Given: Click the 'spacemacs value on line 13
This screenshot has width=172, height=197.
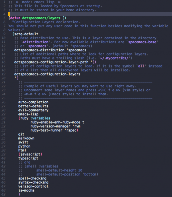Looking at the screenshot, I should click(x=77, y=50).
